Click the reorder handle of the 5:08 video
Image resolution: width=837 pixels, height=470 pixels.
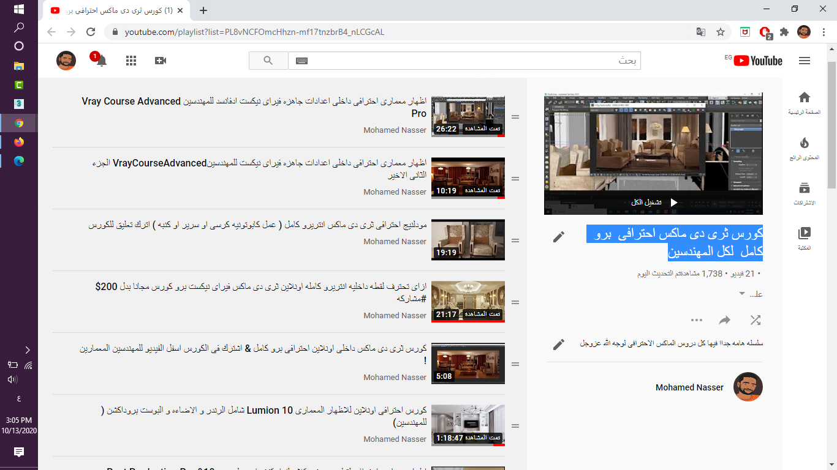pyautogui.click(x=515, y=364)
